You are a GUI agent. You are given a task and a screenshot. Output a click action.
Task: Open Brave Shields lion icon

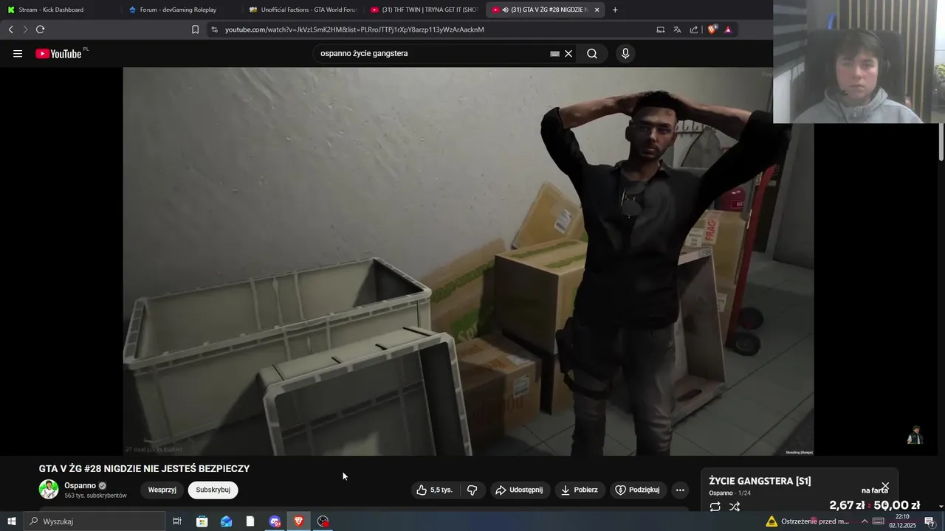click(712, 29)
